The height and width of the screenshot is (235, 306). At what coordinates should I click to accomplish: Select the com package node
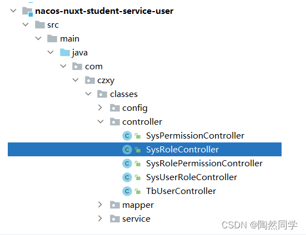point(94,67)
